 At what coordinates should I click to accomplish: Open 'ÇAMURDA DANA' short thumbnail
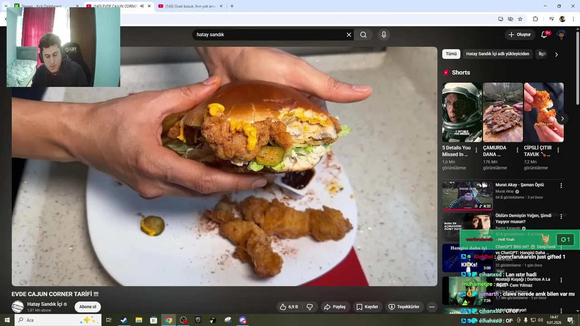[x=503, y=112]
